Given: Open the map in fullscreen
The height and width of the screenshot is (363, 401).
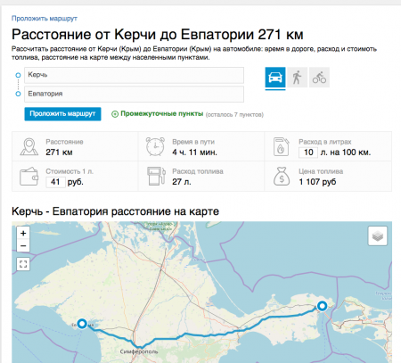Looking at the screenshot, I should point(23,264).
